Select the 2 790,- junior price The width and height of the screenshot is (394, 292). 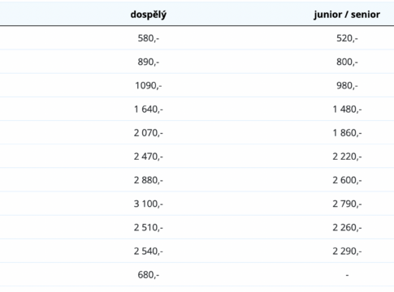347,204
